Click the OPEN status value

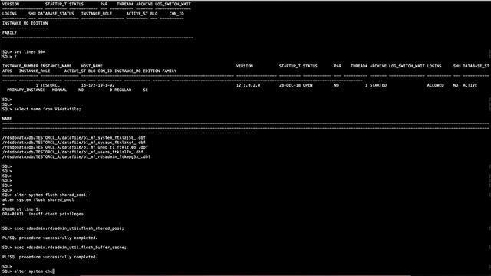click(308, 85)
